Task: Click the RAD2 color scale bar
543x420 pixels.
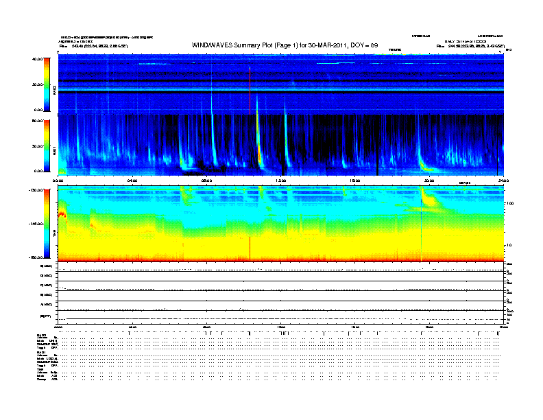Action: pos(47,85)
